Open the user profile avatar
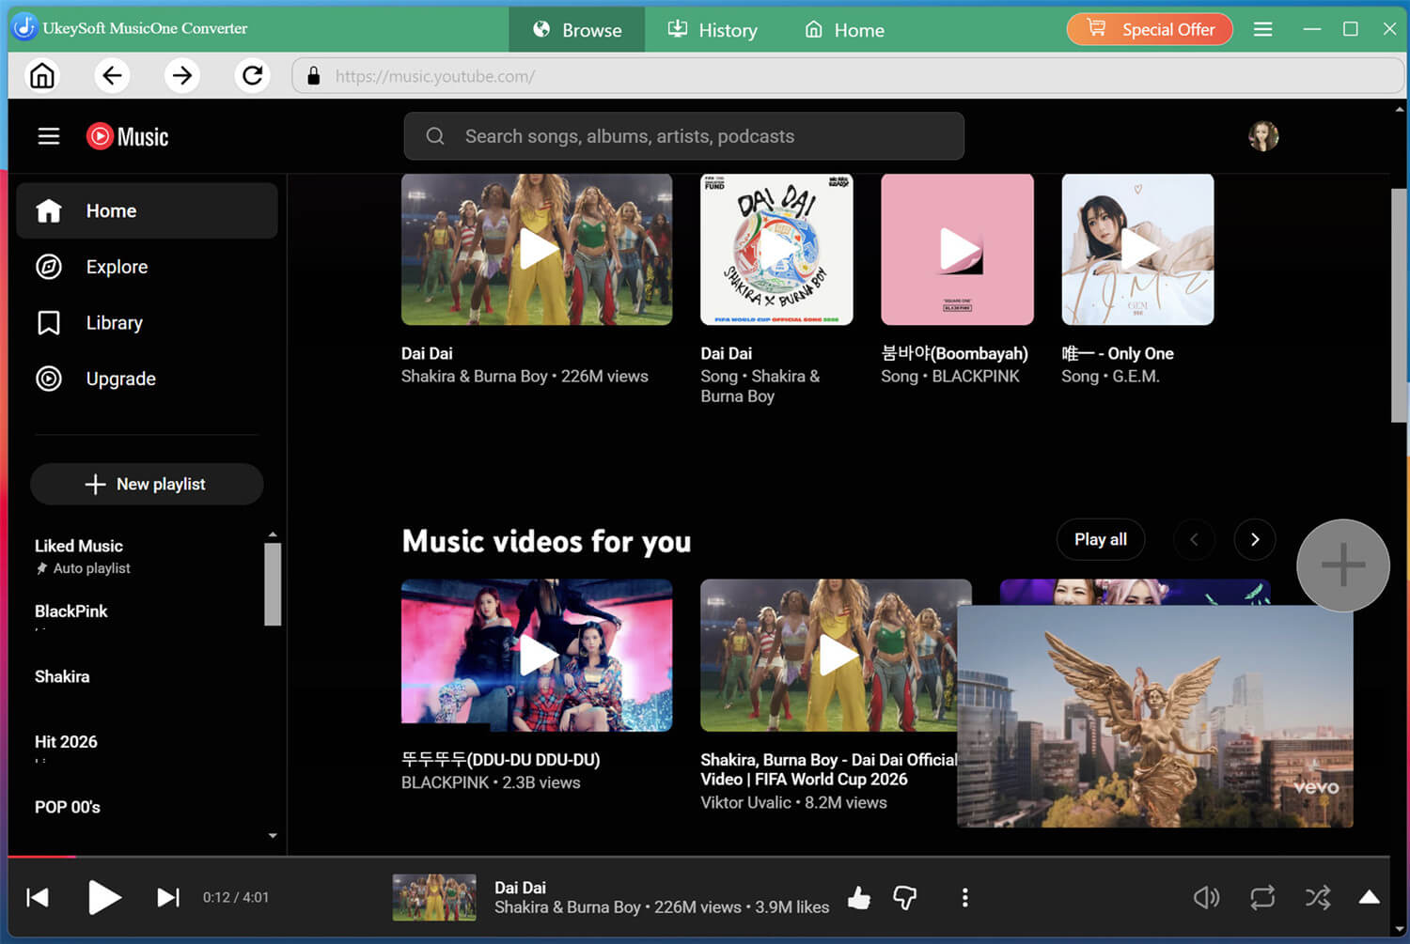 1262,136
